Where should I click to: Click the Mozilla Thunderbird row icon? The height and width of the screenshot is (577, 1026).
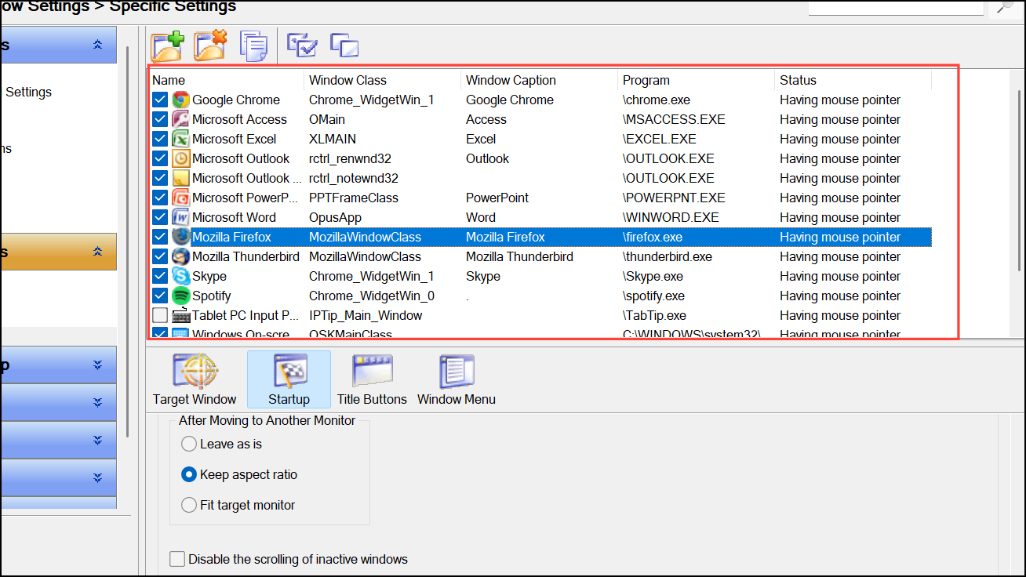(180, 256)
